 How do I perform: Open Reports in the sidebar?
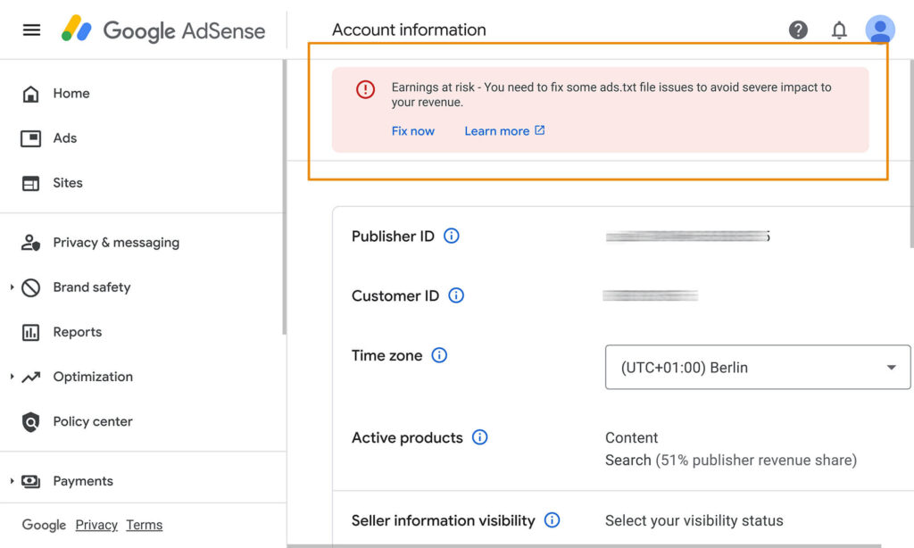coord(77,332)
